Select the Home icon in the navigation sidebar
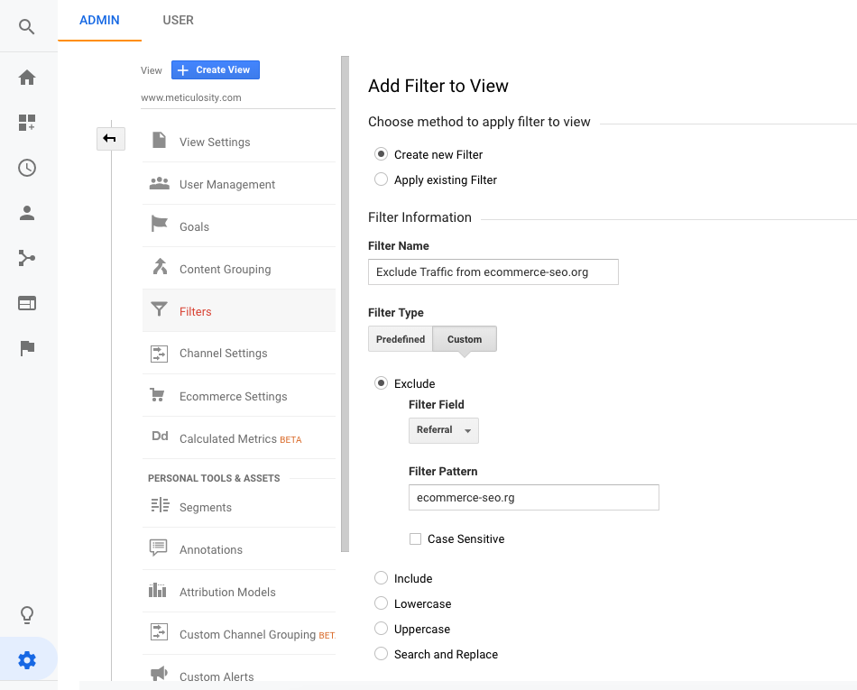 [x=26, y=78]
